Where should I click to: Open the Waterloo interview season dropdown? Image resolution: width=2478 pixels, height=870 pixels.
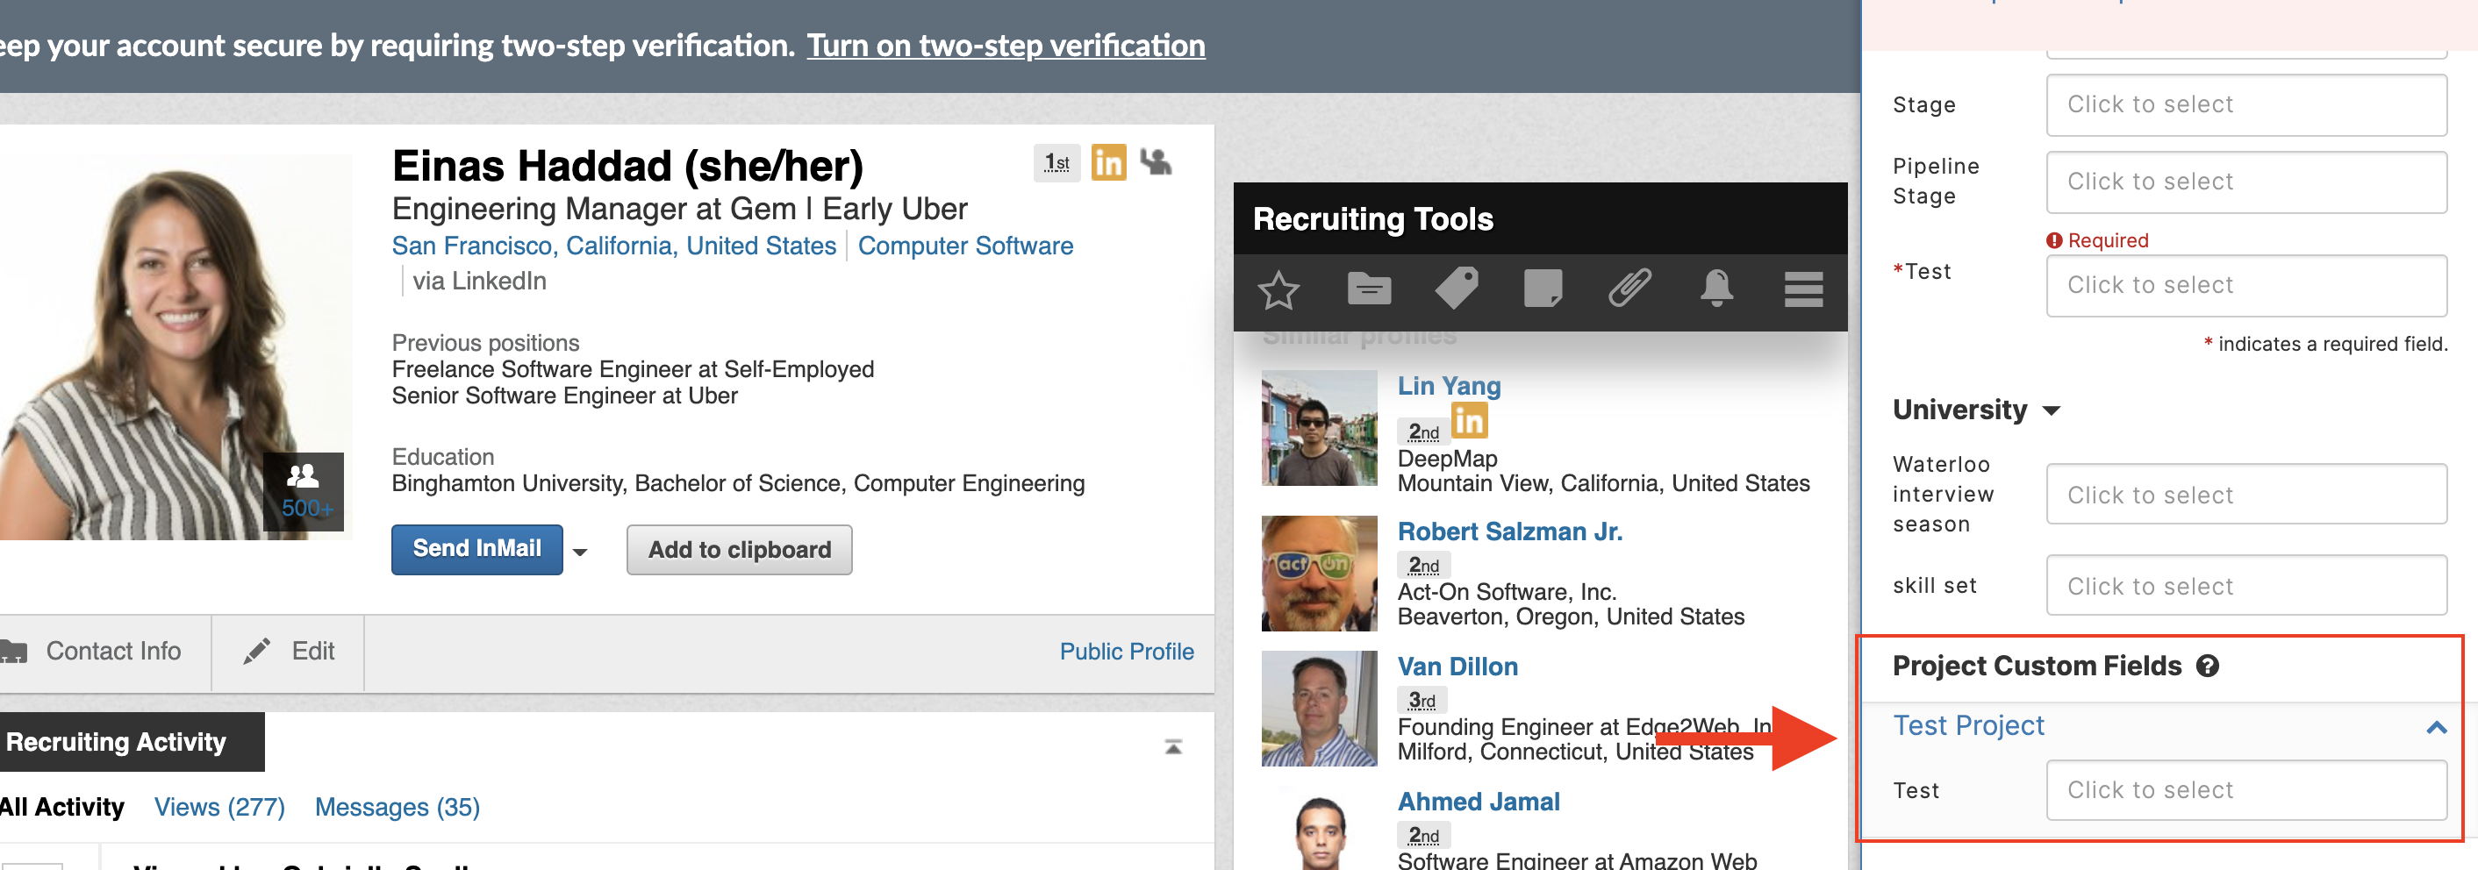[x=2245, y=494]
